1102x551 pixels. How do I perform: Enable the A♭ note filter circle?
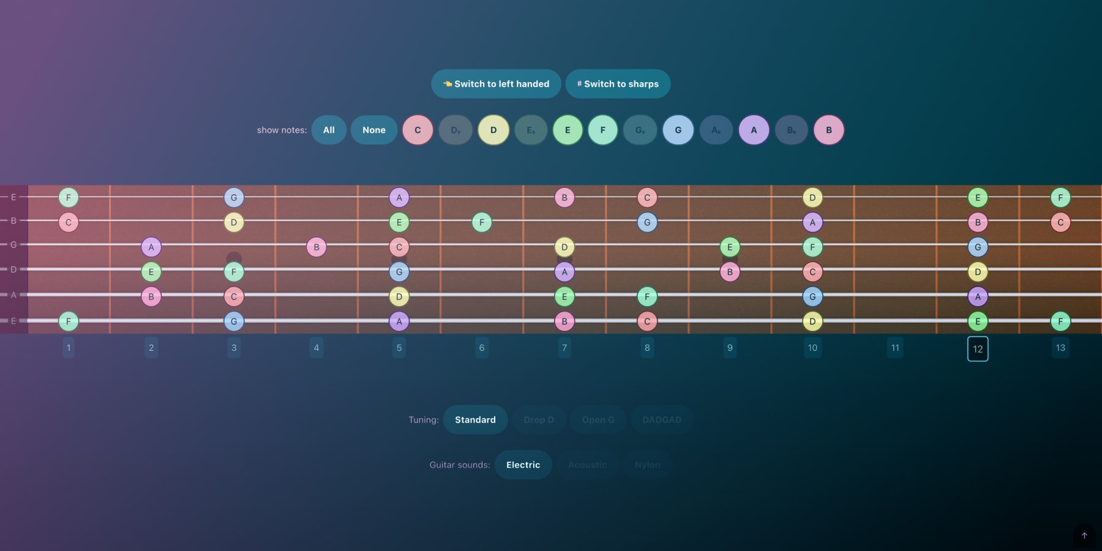click(716, 130)
